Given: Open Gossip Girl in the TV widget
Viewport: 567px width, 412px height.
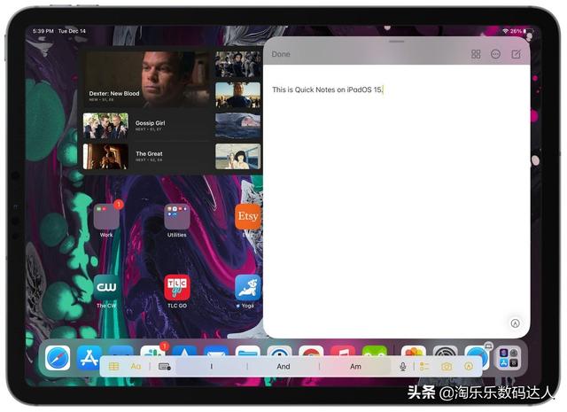Looking at the screenshot, I should click(x=147, y=125).
